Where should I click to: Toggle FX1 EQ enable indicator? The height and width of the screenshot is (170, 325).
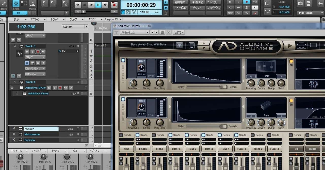291,61
